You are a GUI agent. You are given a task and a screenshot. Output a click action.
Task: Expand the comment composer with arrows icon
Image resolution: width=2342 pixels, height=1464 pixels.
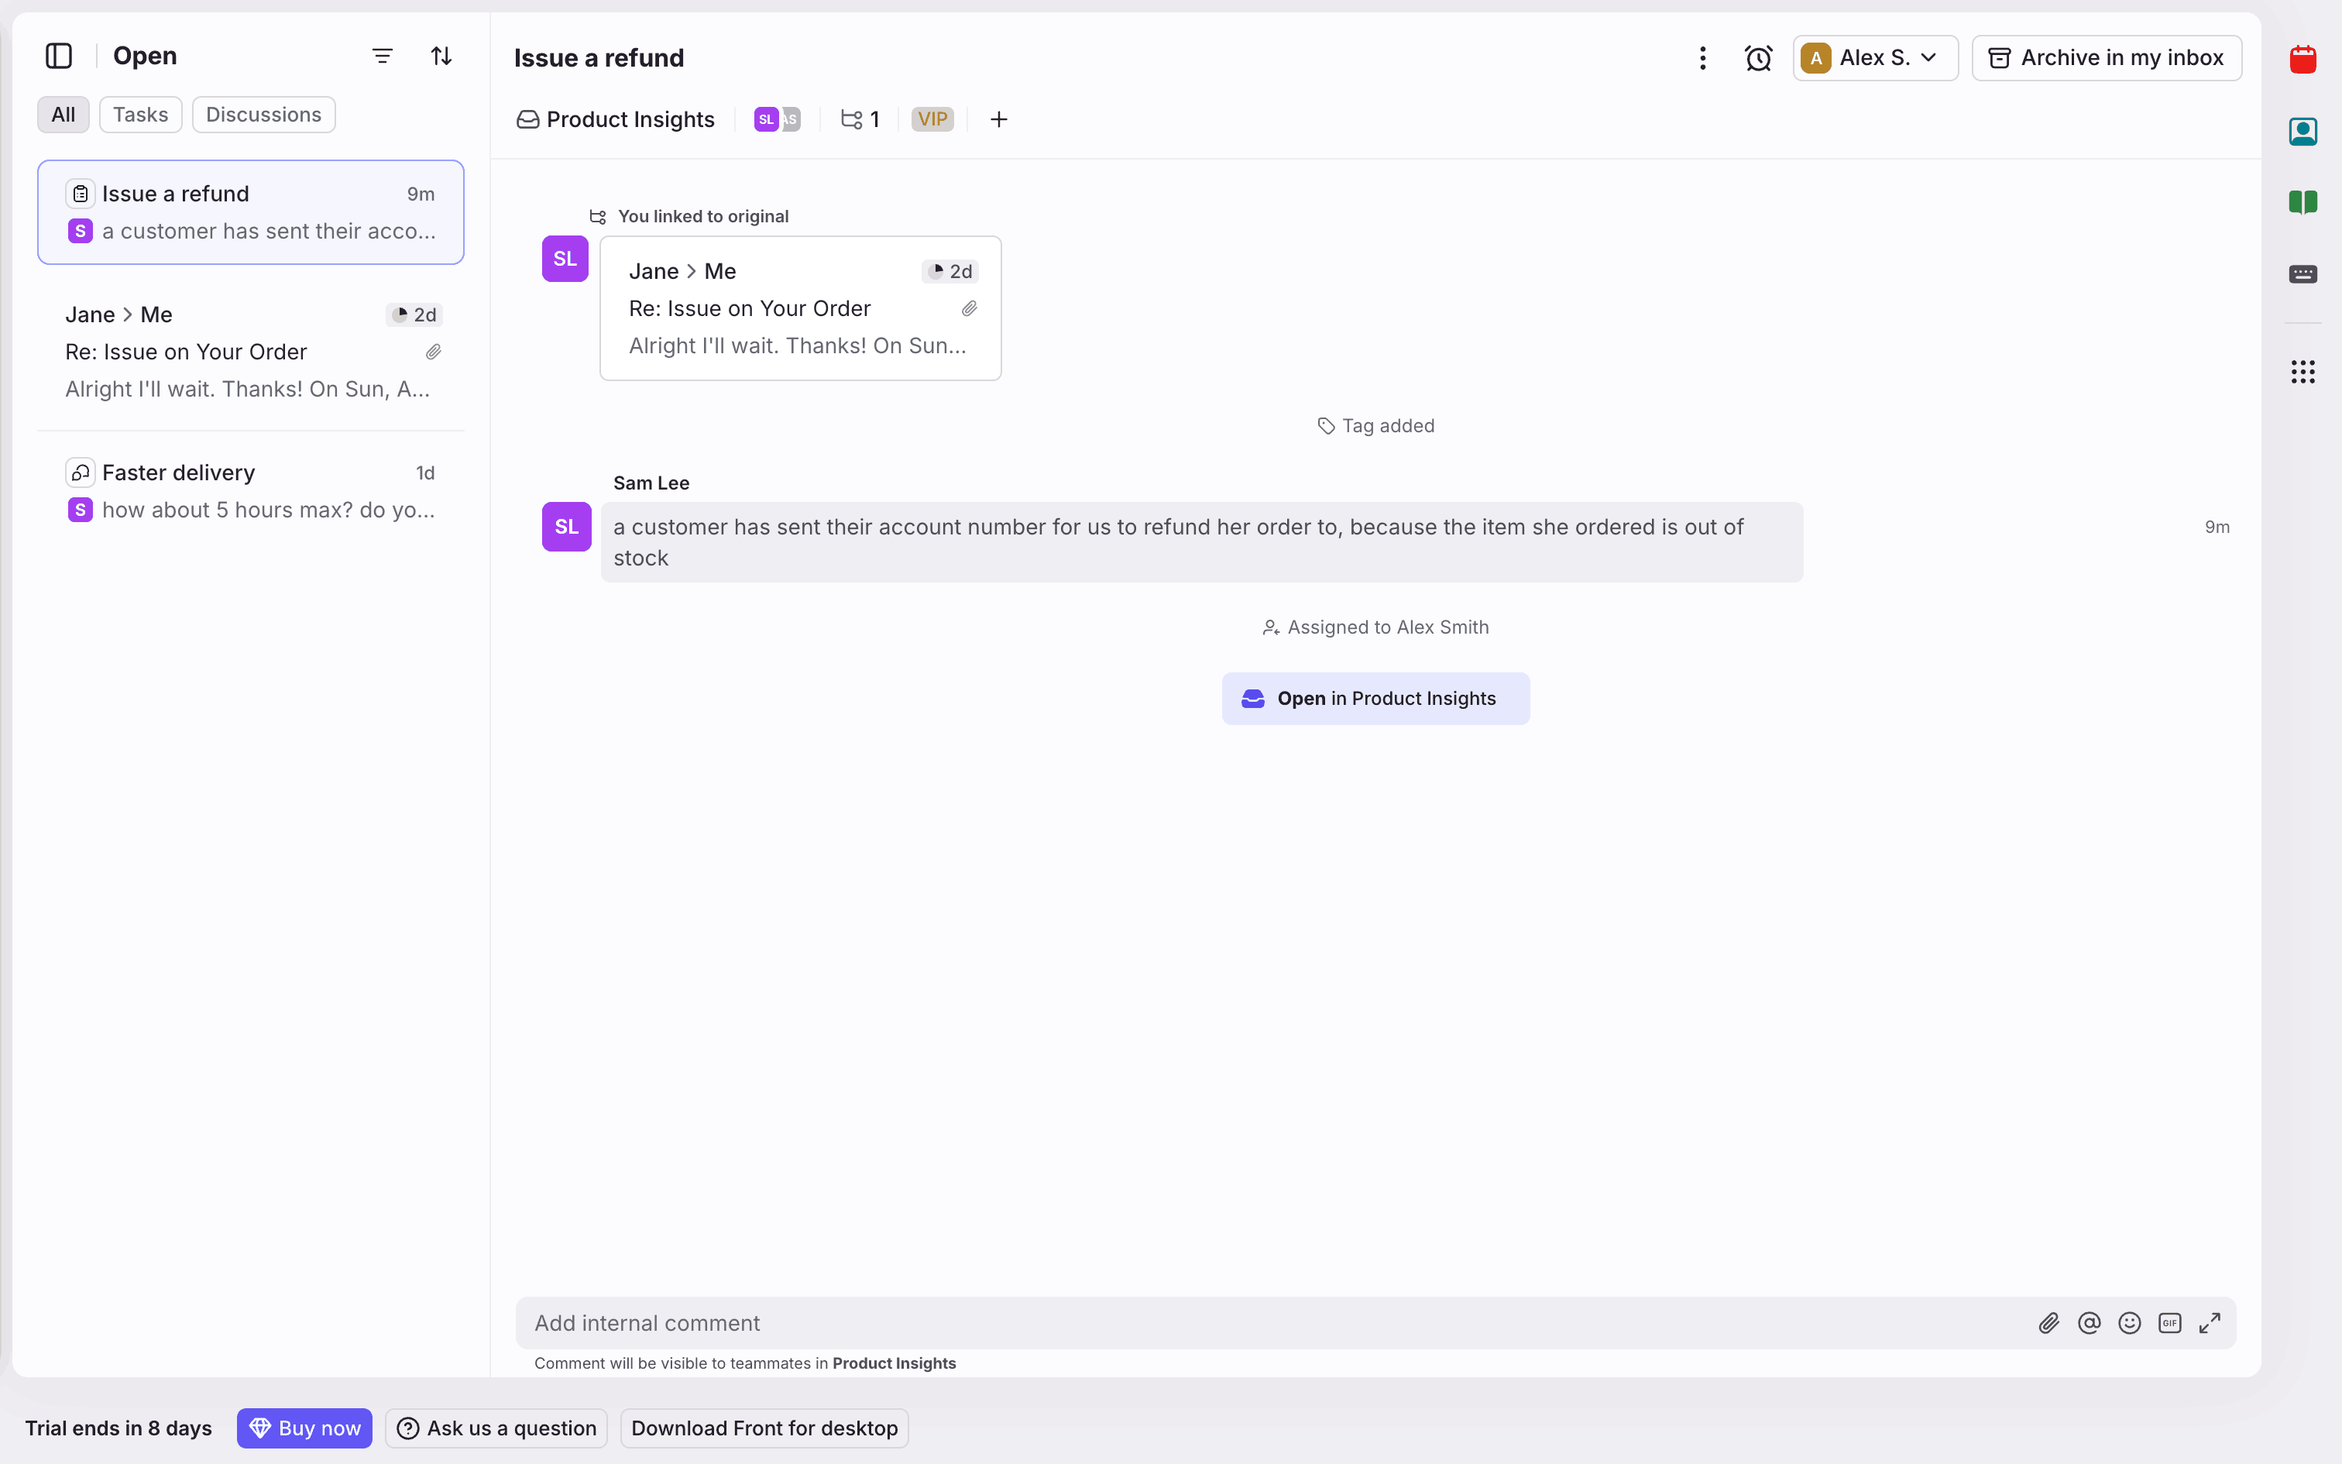point(2210,1323)
